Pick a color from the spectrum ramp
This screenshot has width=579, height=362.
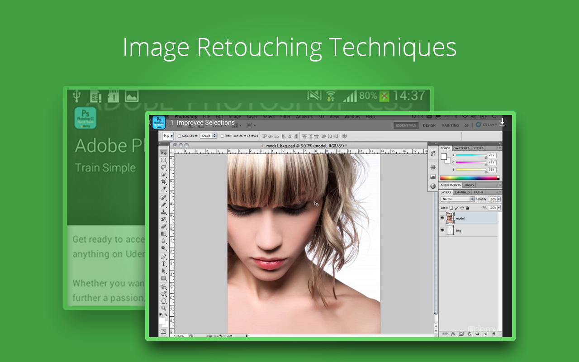coord(469,178)
